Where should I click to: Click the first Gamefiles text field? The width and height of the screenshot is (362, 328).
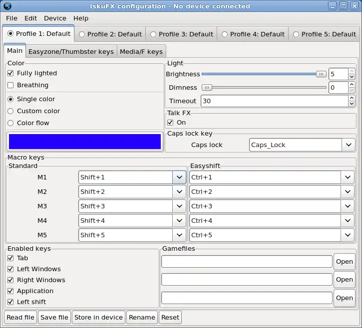coord(247,262)
